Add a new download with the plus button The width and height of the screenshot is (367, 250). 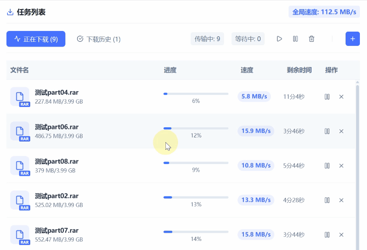[x=352, y=39]
